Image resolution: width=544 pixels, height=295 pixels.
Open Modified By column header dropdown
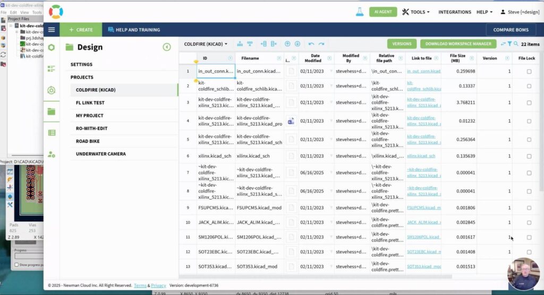click(x=365, y=58)
